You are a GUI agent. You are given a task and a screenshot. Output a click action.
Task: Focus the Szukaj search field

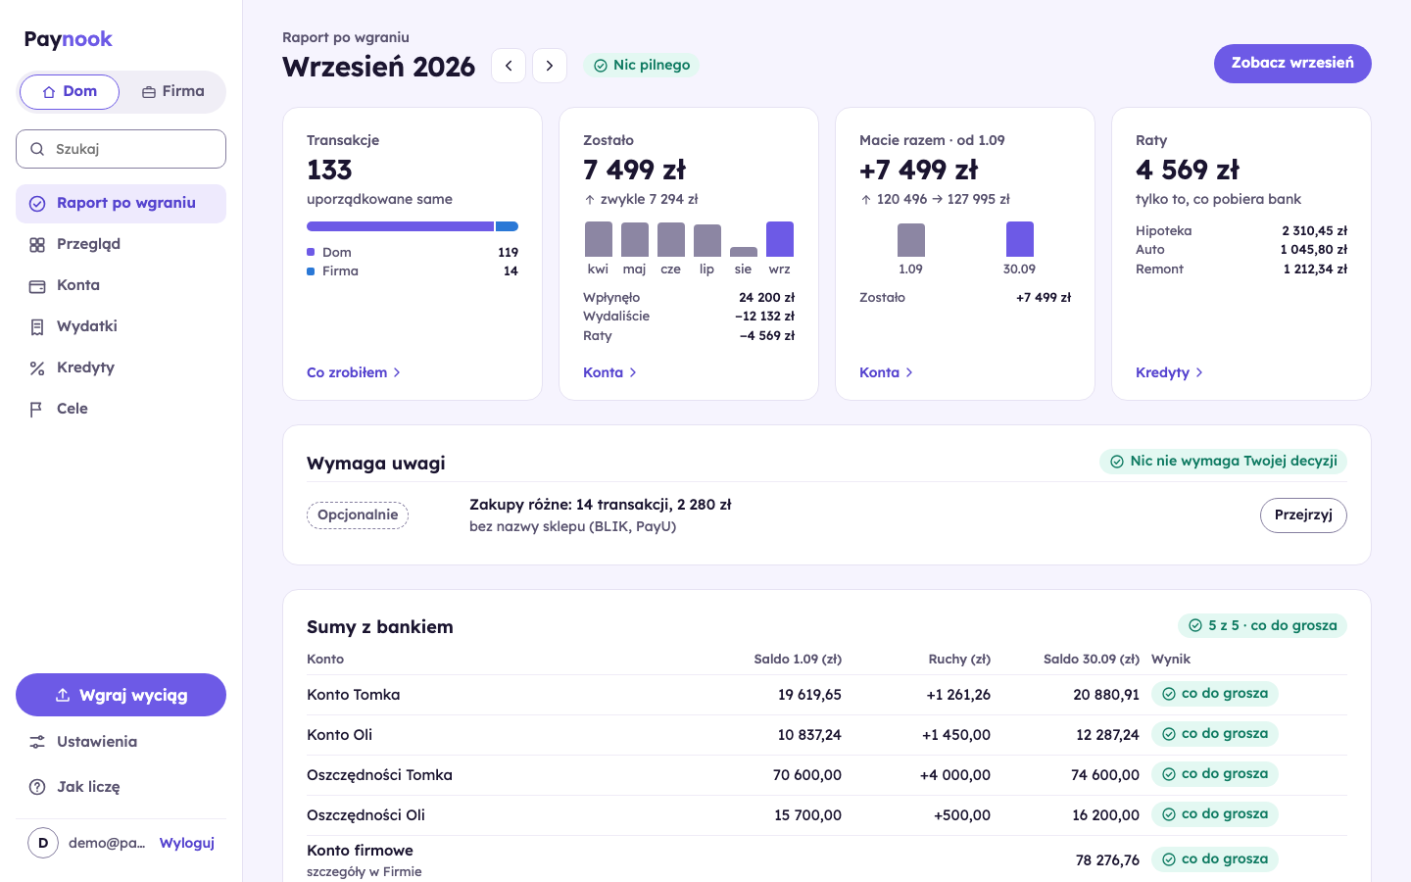121,149
